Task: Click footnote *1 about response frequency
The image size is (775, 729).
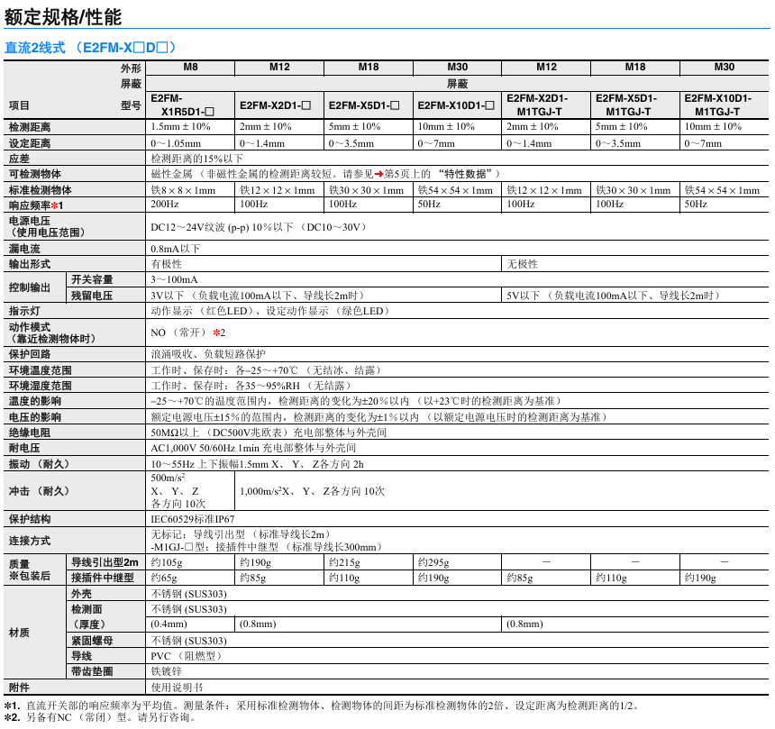Action: pyautogui.click(x=321, y=706)
